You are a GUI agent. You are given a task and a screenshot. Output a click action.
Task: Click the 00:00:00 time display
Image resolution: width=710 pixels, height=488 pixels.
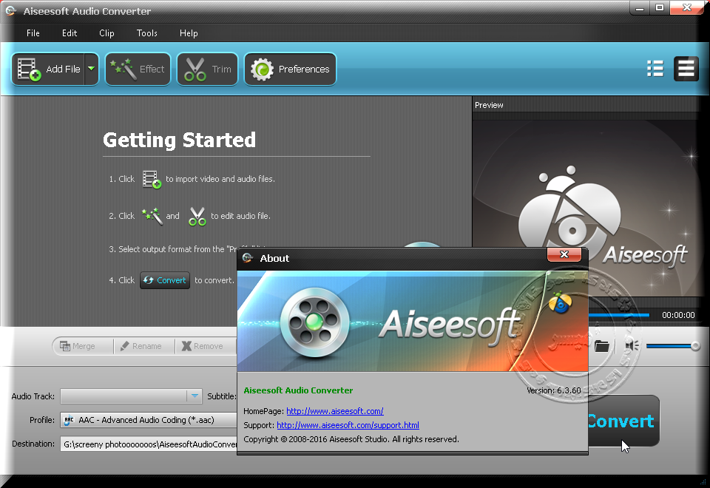coord(678,315)
